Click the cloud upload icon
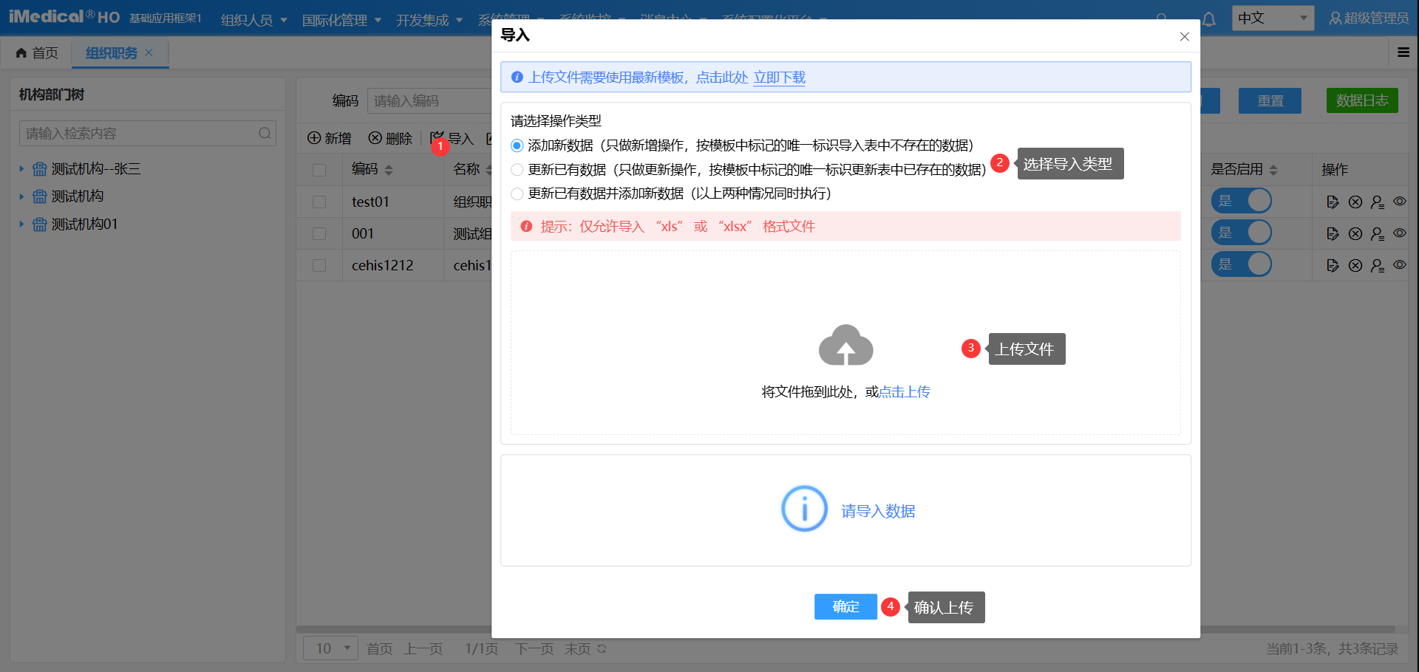This screenshot has width=1419, height=672. (x=845, y=345)
